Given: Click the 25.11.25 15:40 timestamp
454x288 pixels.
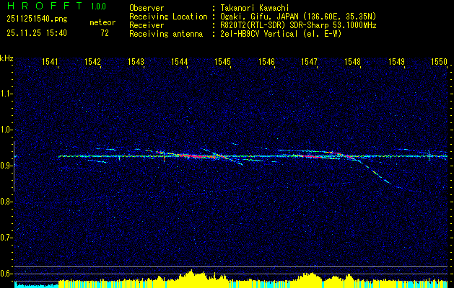Looking at the screenshot, I should (x=38, y=33).
